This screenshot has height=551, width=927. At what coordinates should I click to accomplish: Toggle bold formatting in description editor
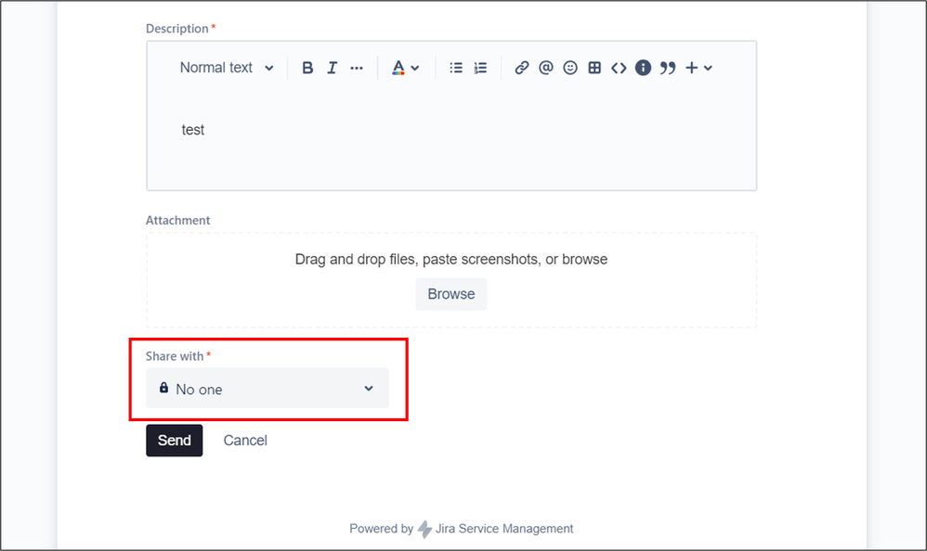click(x=307, y=68)
